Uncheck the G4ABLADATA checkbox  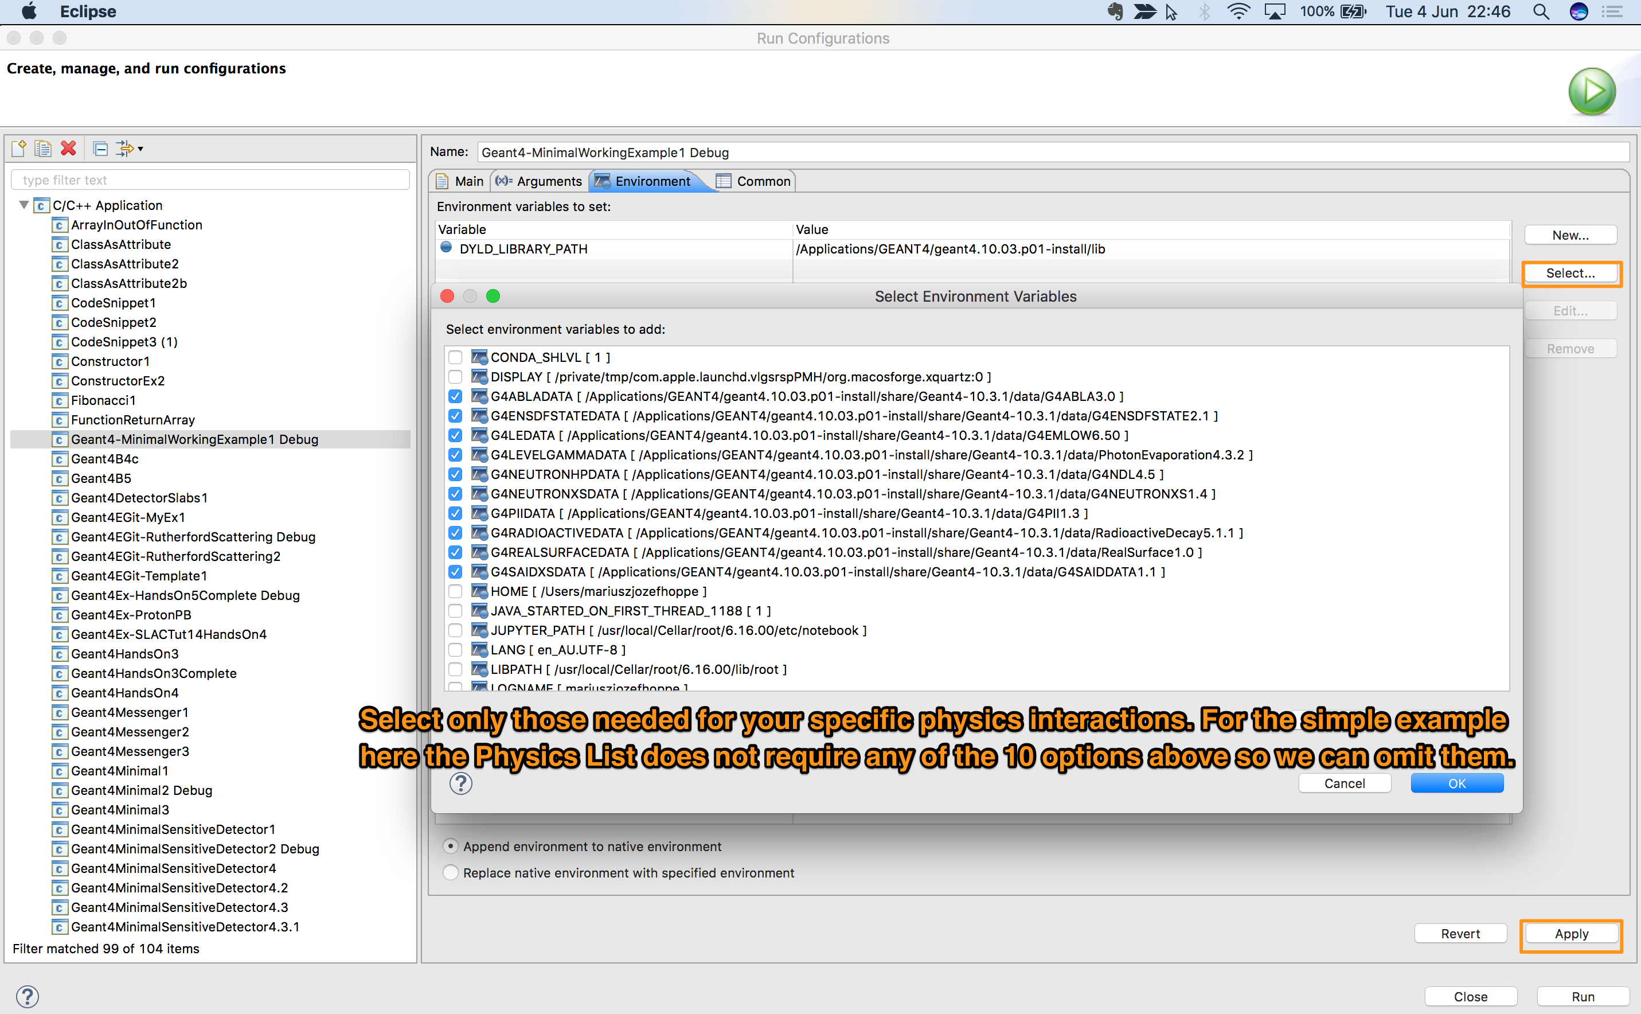click(x=455, y=396)
